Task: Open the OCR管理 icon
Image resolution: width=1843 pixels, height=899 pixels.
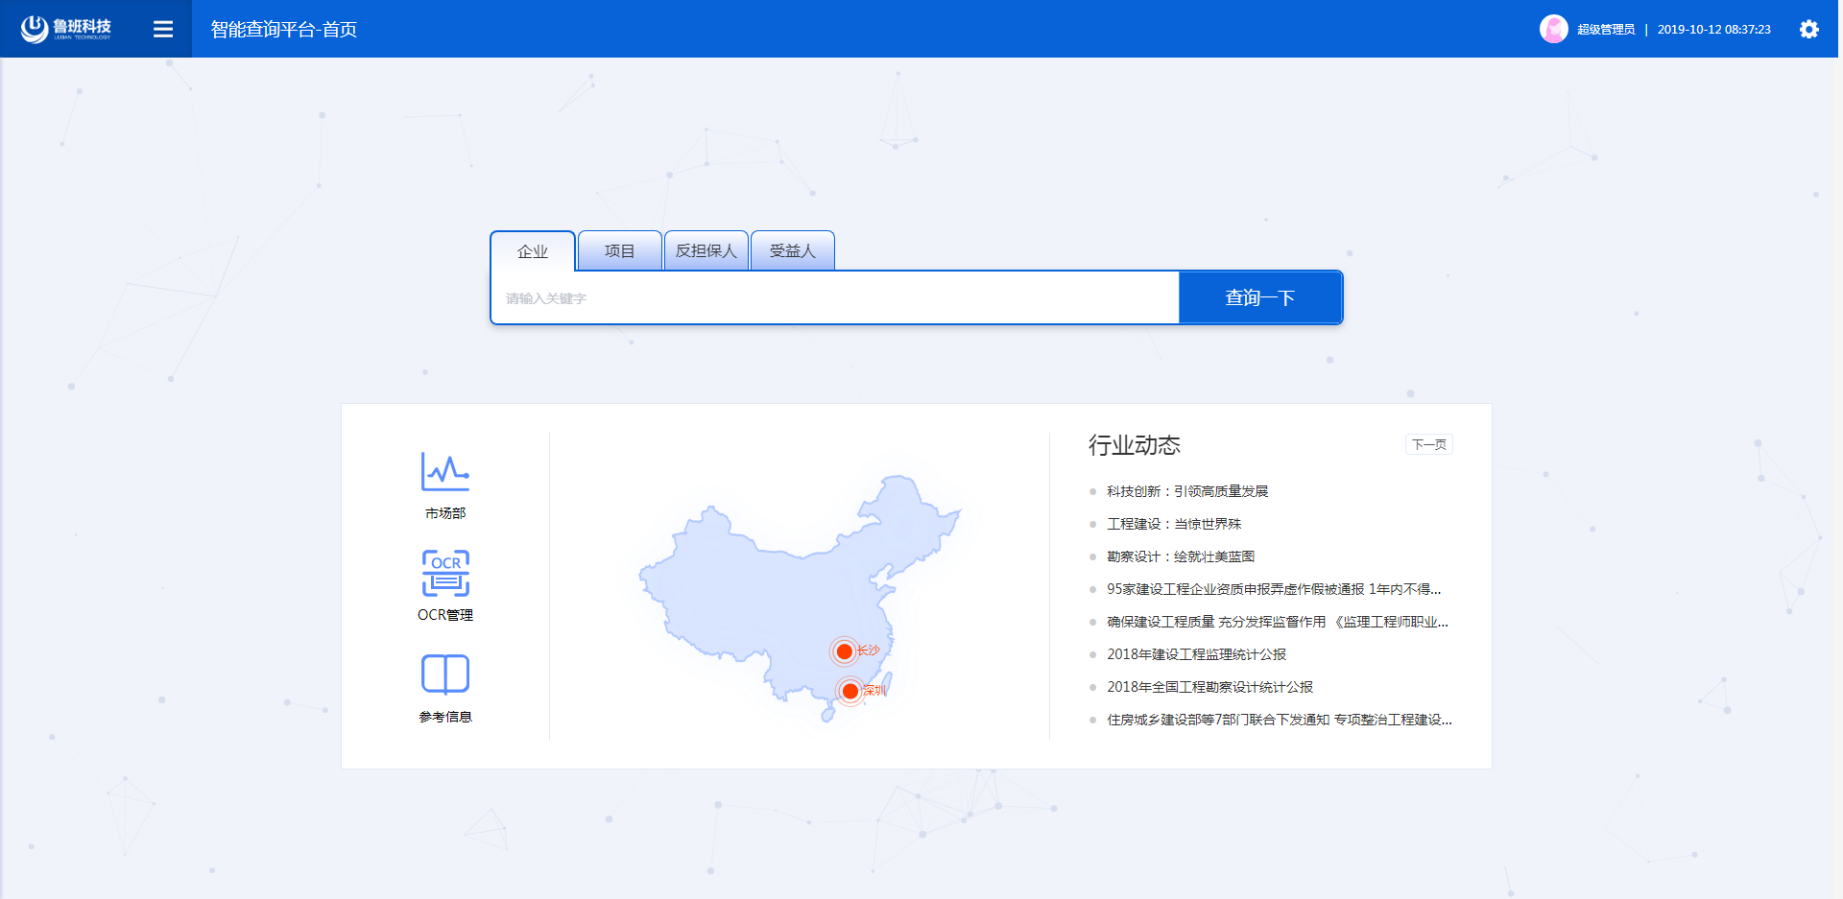Action: (445, 573)
